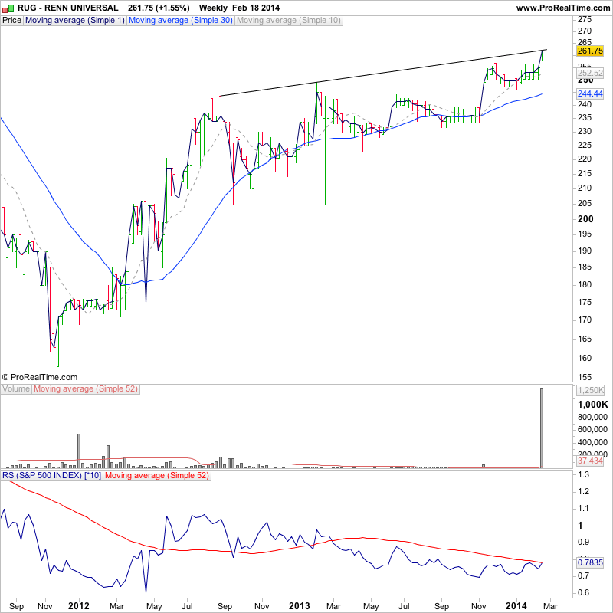Click the Feb 18 2014 date text
Image resolution: width=613 pixels, height=613 pixels.
click(256, 8)
